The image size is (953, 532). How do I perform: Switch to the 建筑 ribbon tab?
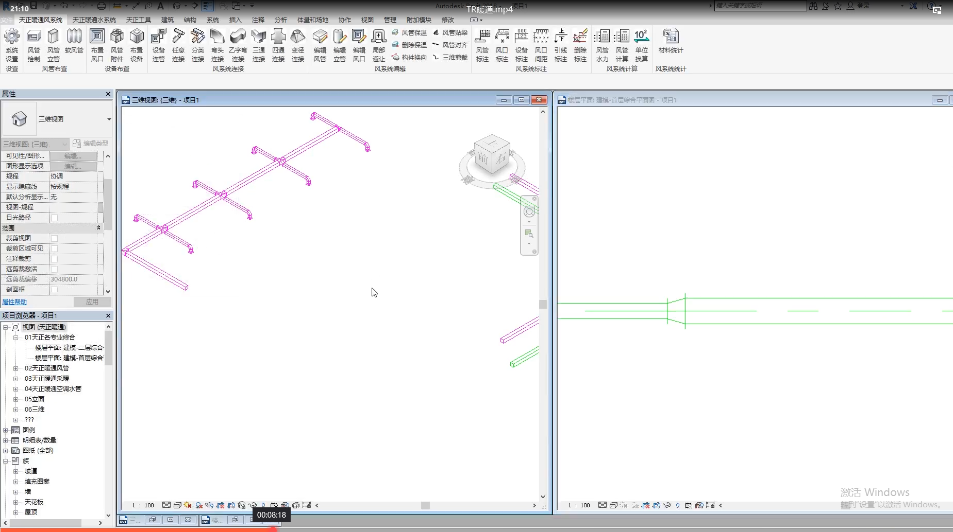pos(168,20)
